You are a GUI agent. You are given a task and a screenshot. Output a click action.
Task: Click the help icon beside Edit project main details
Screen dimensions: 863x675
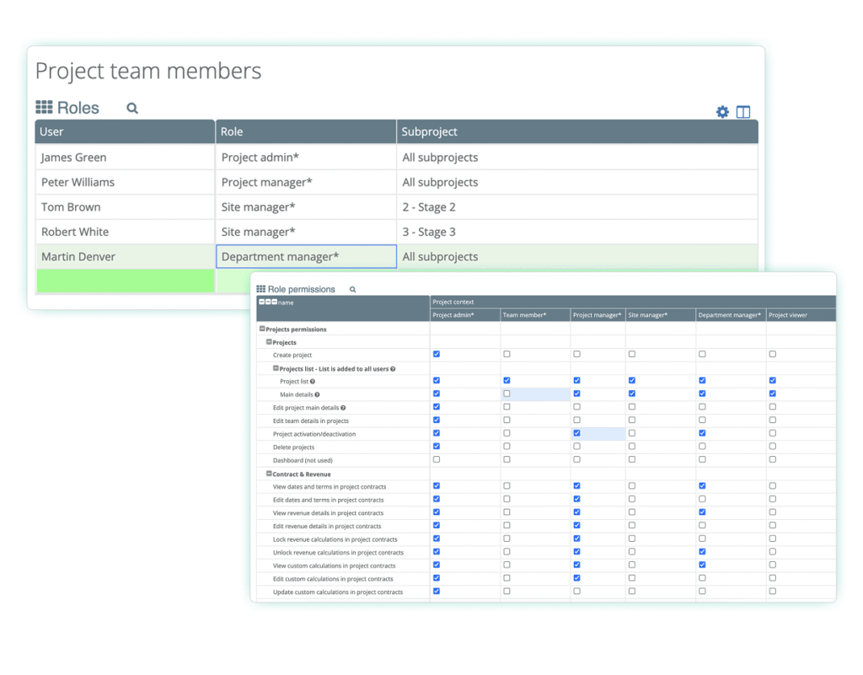click(343, 406)
